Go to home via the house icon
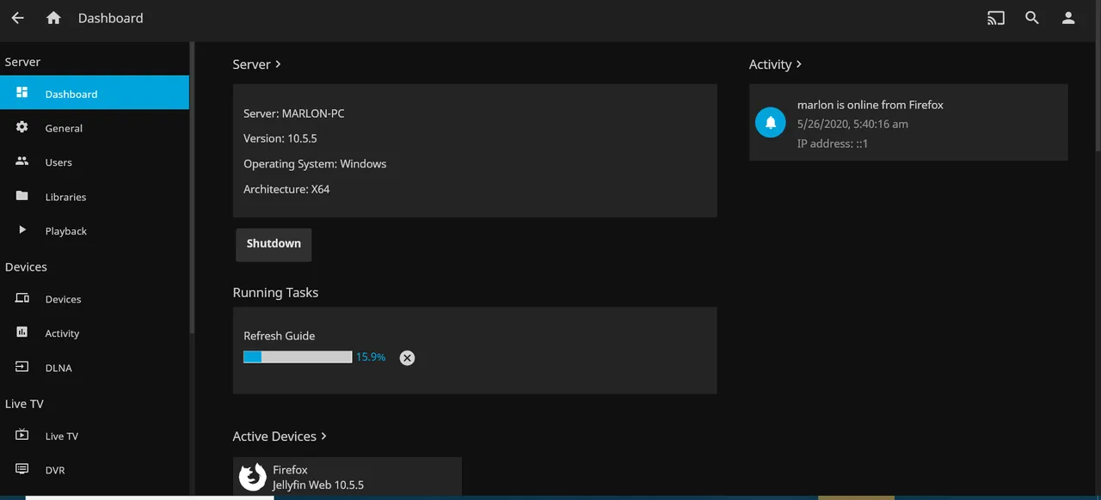Image resolution: width=1101 pixels, height=500 pixels. click(x=53, y=18)
